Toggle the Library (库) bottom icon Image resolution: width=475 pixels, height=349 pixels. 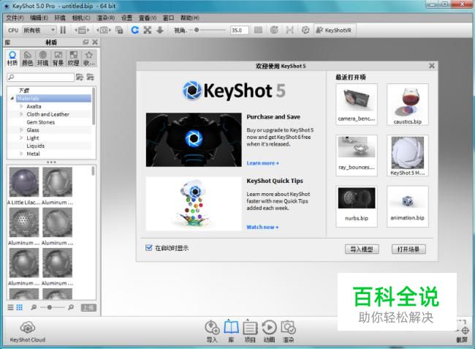pyautogui.click(x=231, y=331)
